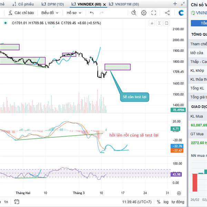
Task: Open the quick search magnifier icon
Action: 134,13
